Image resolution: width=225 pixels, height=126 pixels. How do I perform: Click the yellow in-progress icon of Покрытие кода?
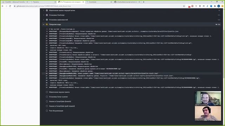coord(47,24)
